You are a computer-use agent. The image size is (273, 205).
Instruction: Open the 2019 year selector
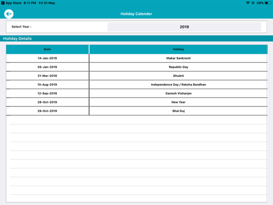184,27
